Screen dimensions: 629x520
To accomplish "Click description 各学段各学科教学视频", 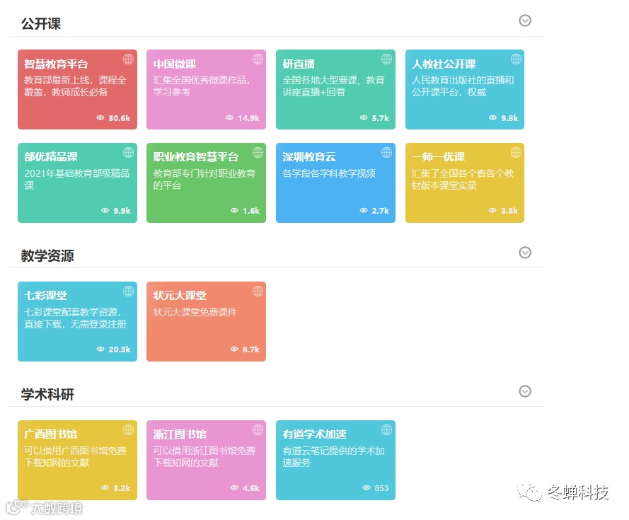I will (x=329, y=173).
